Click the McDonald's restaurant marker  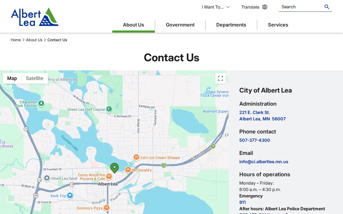coord(128,170)
